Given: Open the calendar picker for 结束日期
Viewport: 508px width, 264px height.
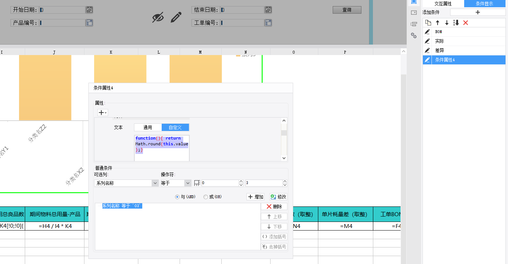Looking at the screenshot, I should click(268, 10).
